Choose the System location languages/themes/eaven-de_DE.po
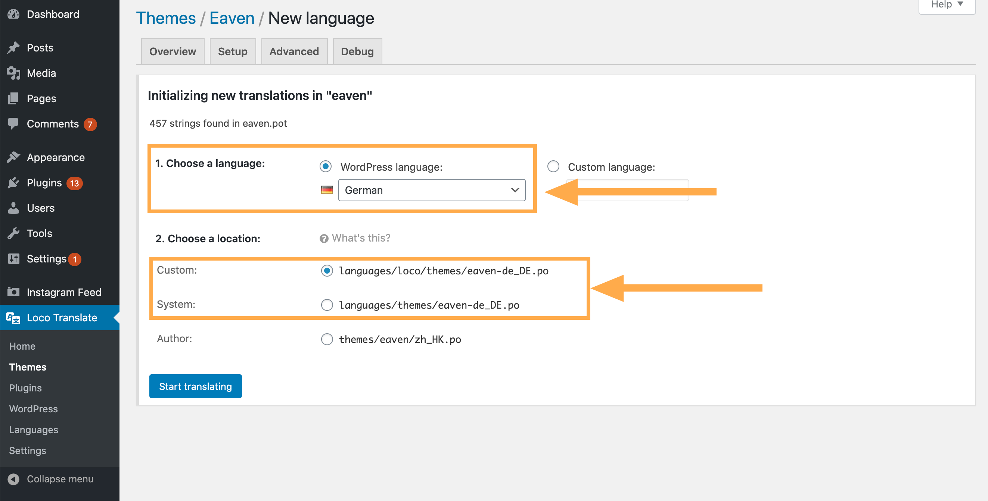This screenshot has width=988, height=501. pyautogui.click(x=327, y=305)
